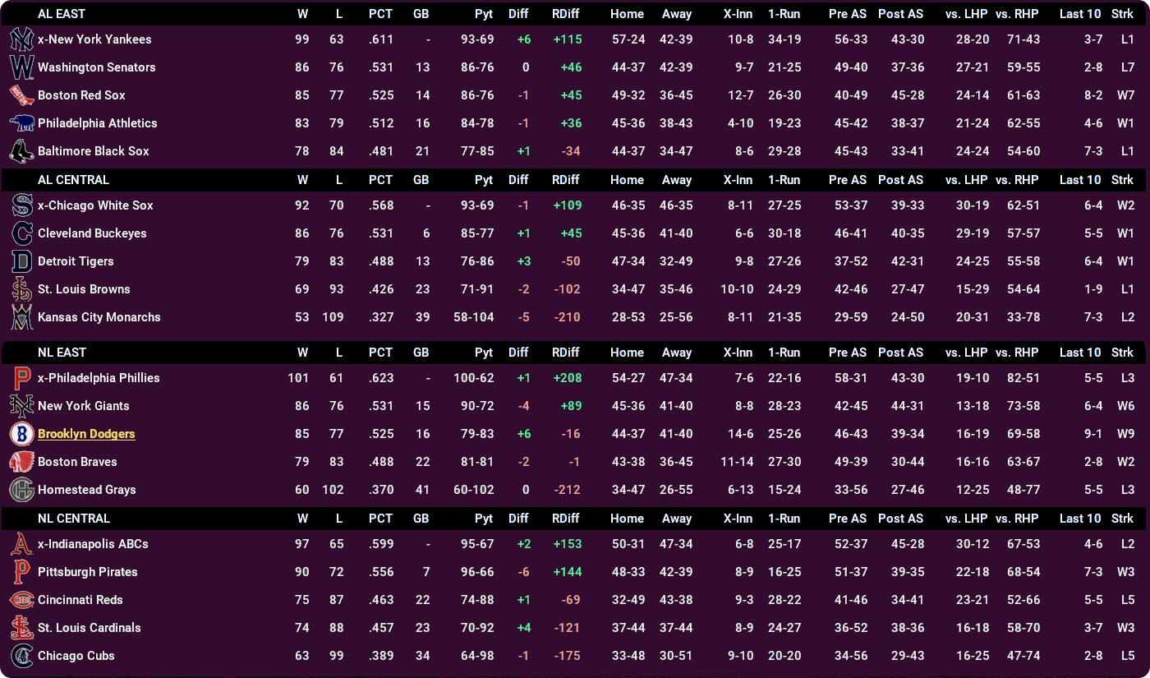The height and width of the screenshot is (678, 1150).
Task: Click the Pittsburgh Pirates team name
Action: click(x=88, y=572)
